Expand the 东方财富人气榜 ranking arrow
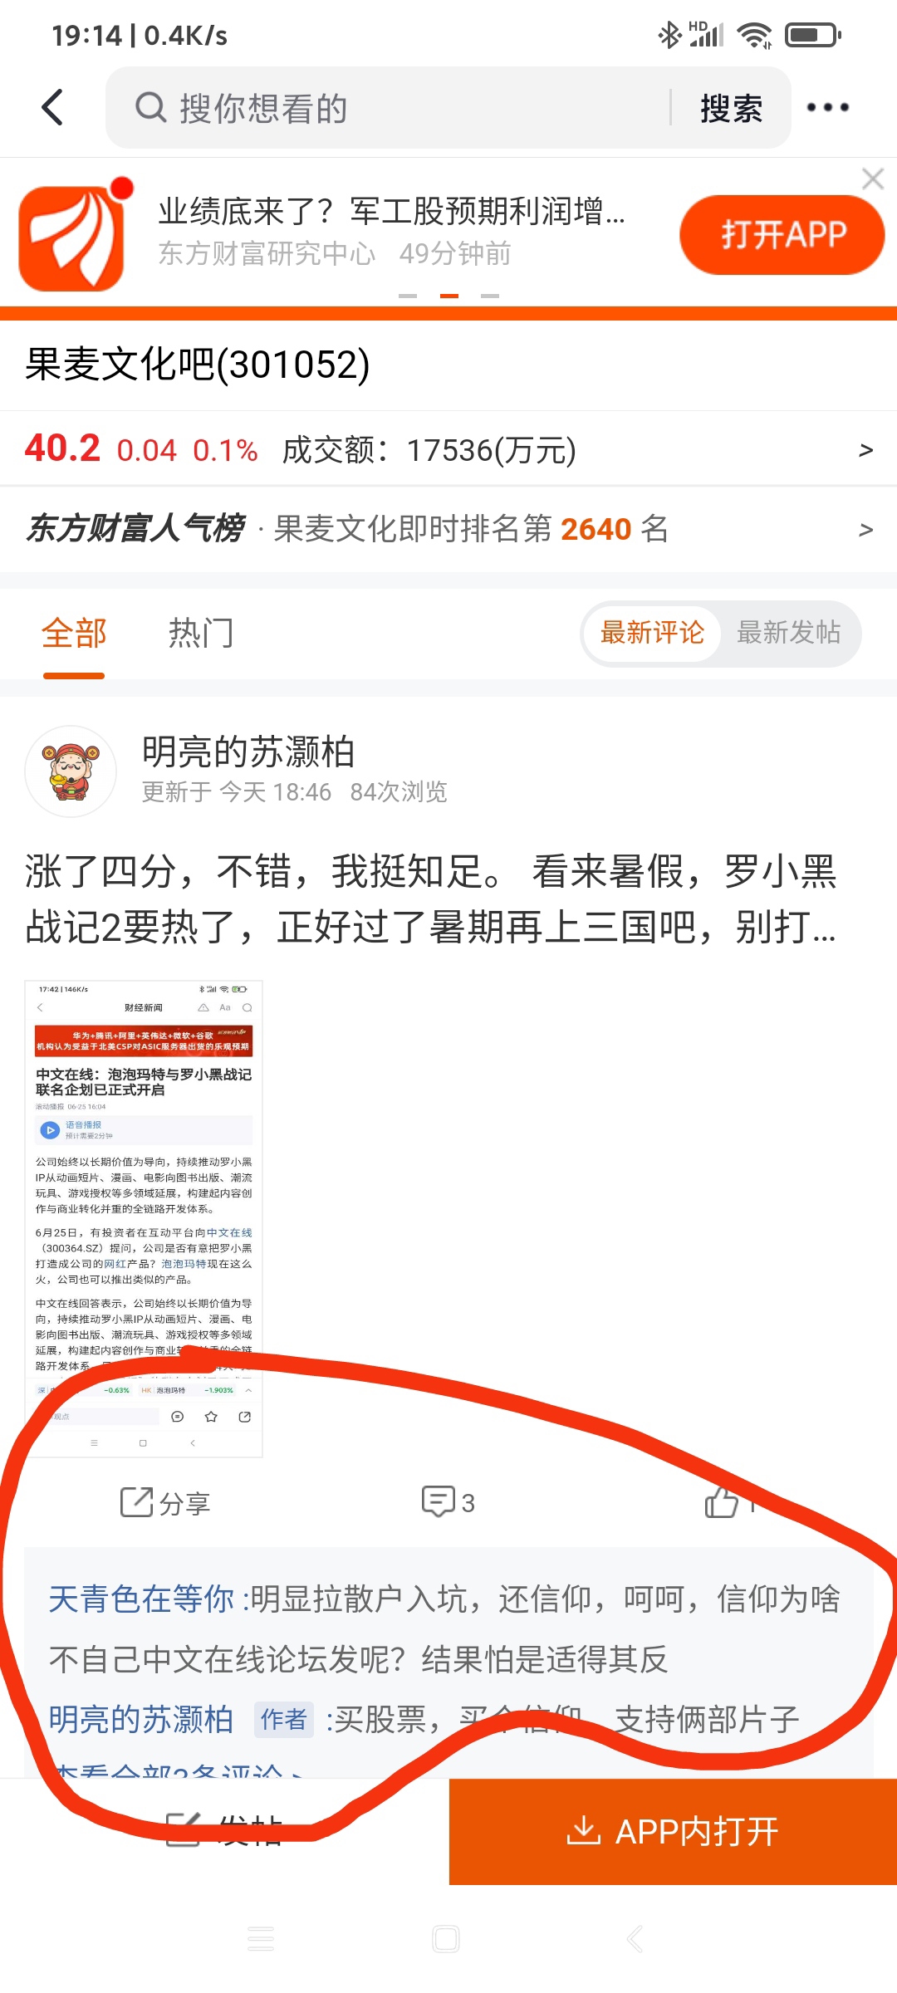 865,530
